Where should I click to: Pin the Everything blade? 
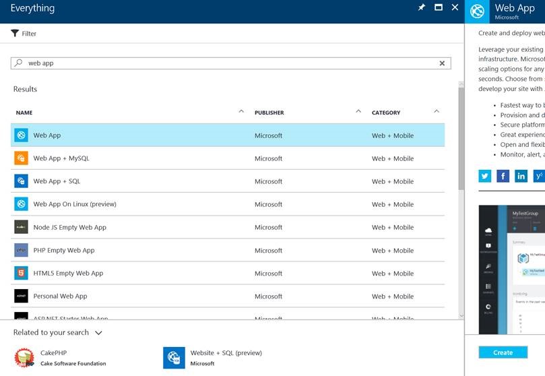[422, 7]
